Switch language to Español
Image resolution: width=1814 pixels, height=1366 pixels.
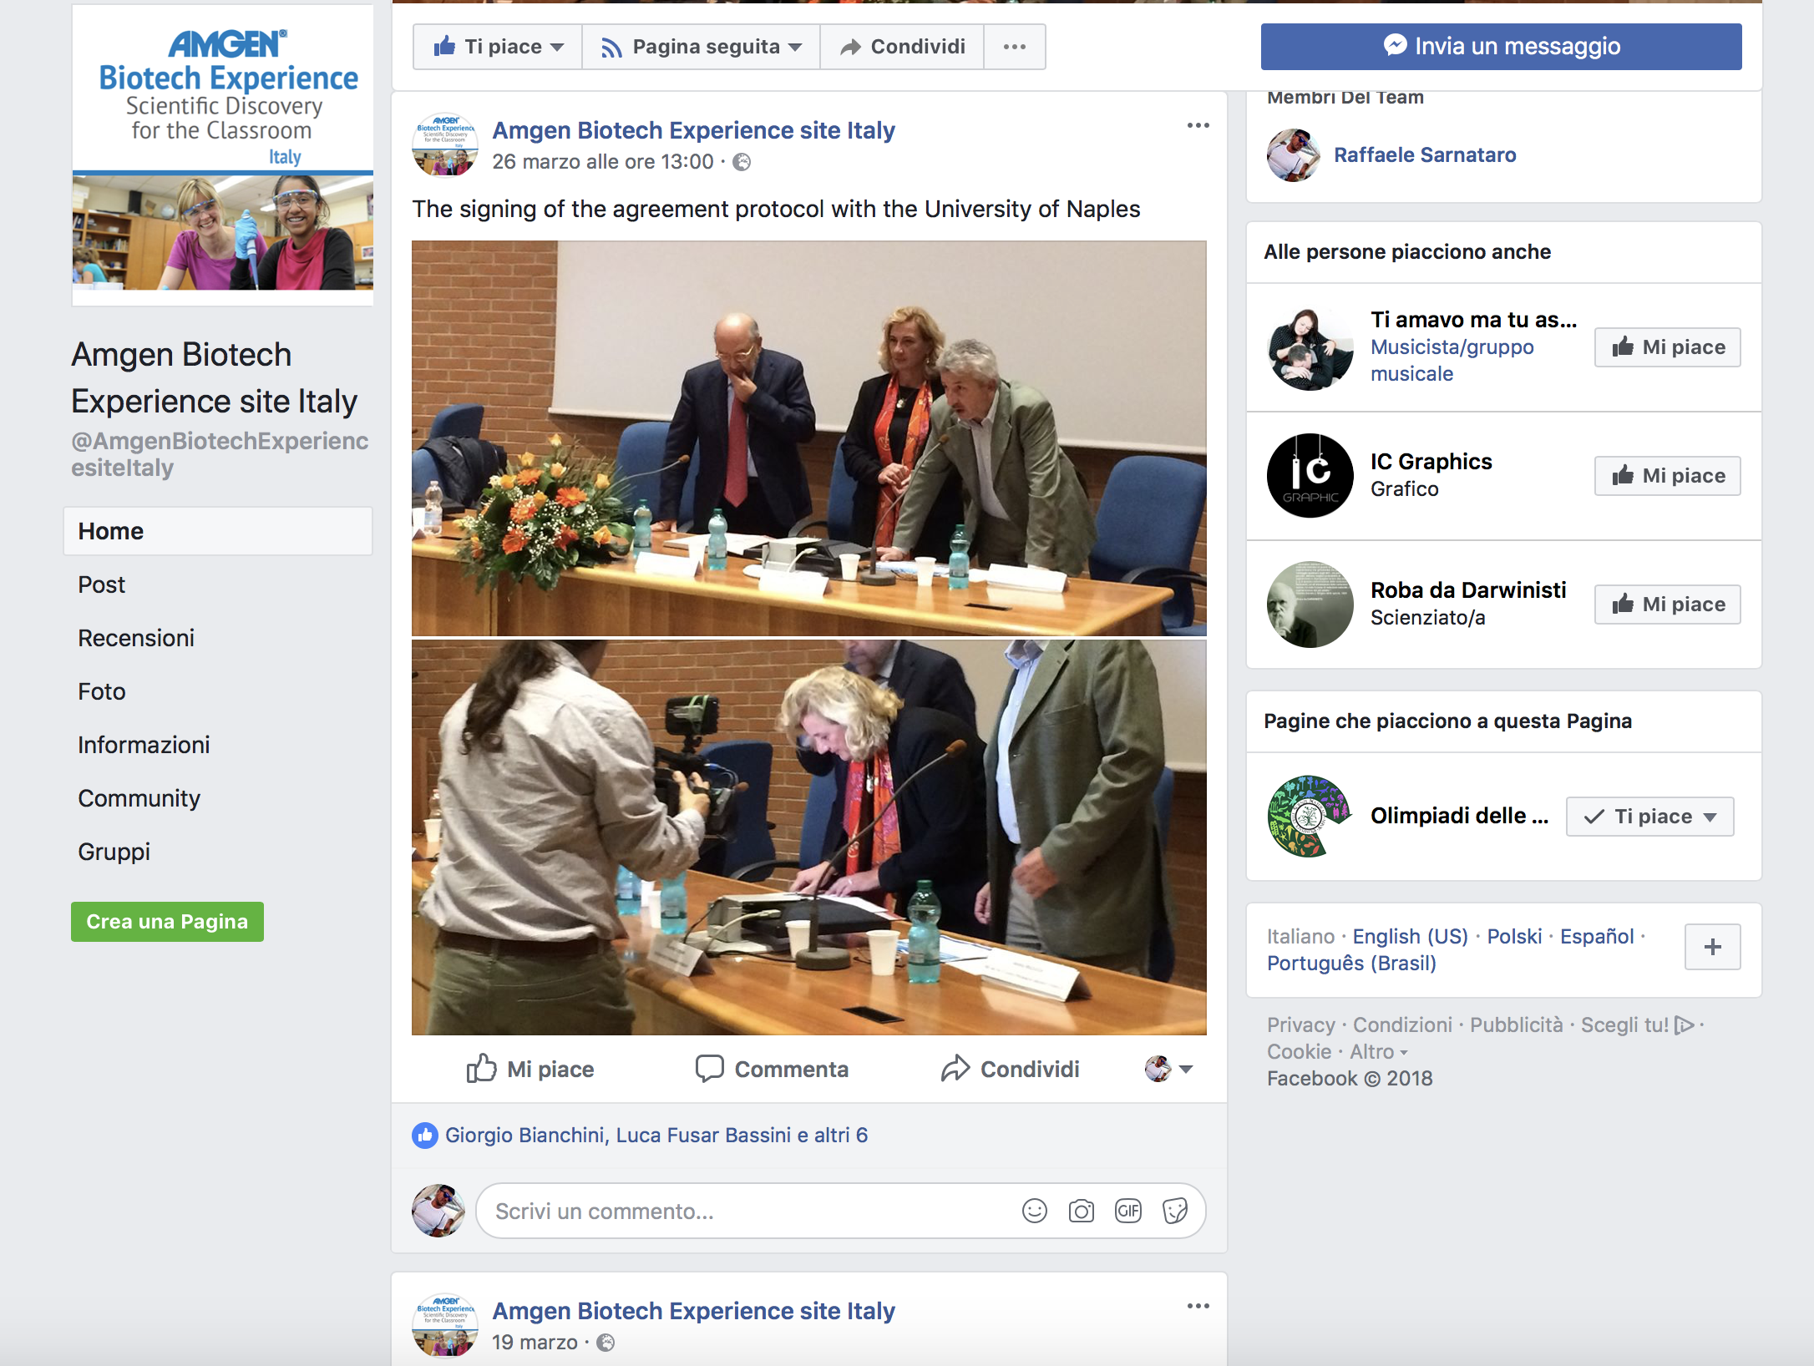coord(1597,936)
